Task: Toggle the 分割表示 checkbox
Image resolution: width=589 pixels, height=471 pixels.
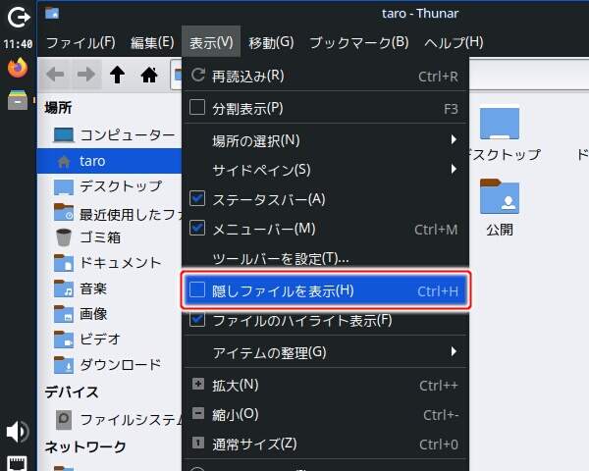Action: [197, 107]
